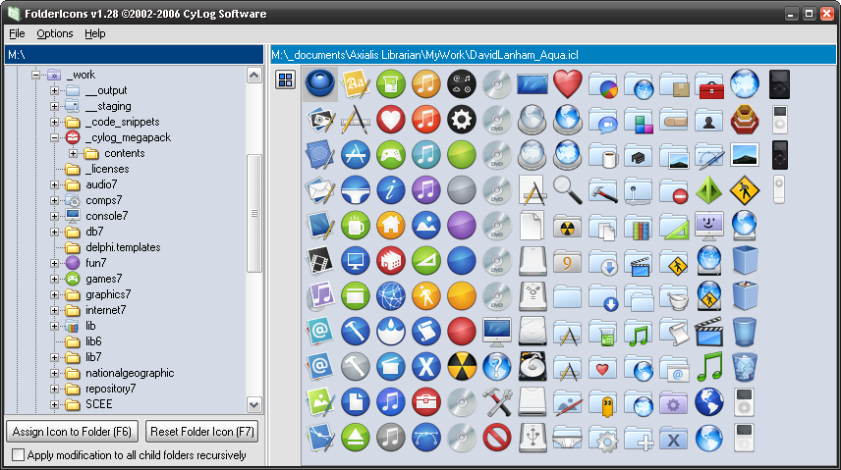Pick the crossed hammer and wrench icon
The image size is (841, 470).
pos(497,402)
